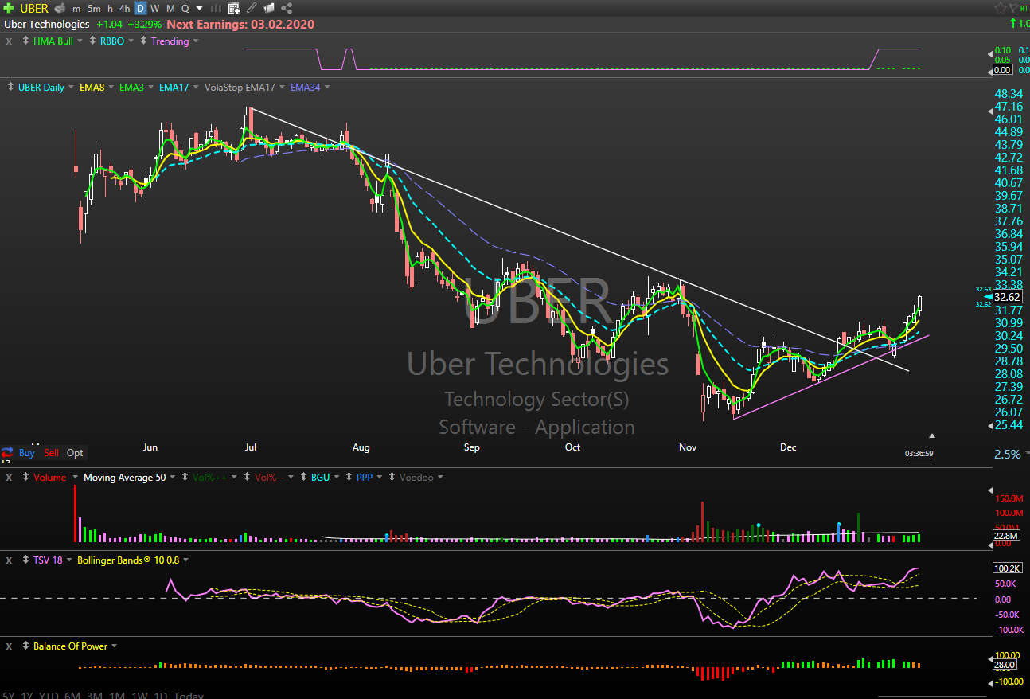
Task: Click the 2.5% scale label on price axis
Action: 1008,455
